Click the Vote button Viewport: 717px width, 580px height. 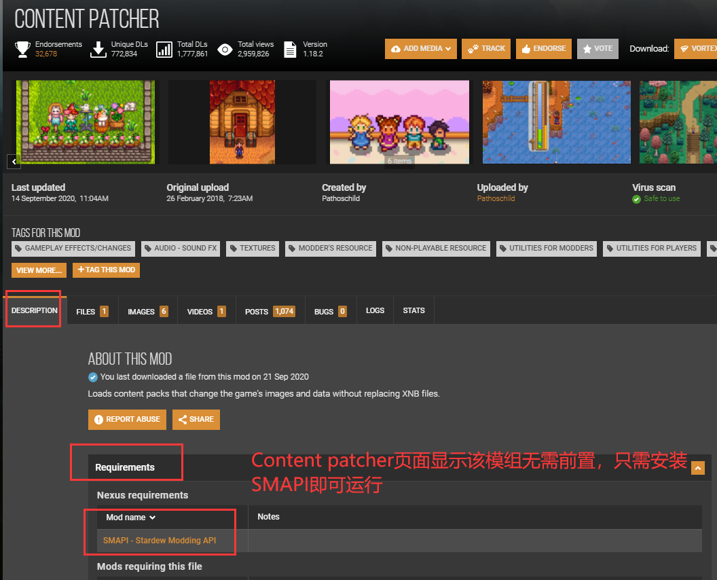(x=597, y=48)
